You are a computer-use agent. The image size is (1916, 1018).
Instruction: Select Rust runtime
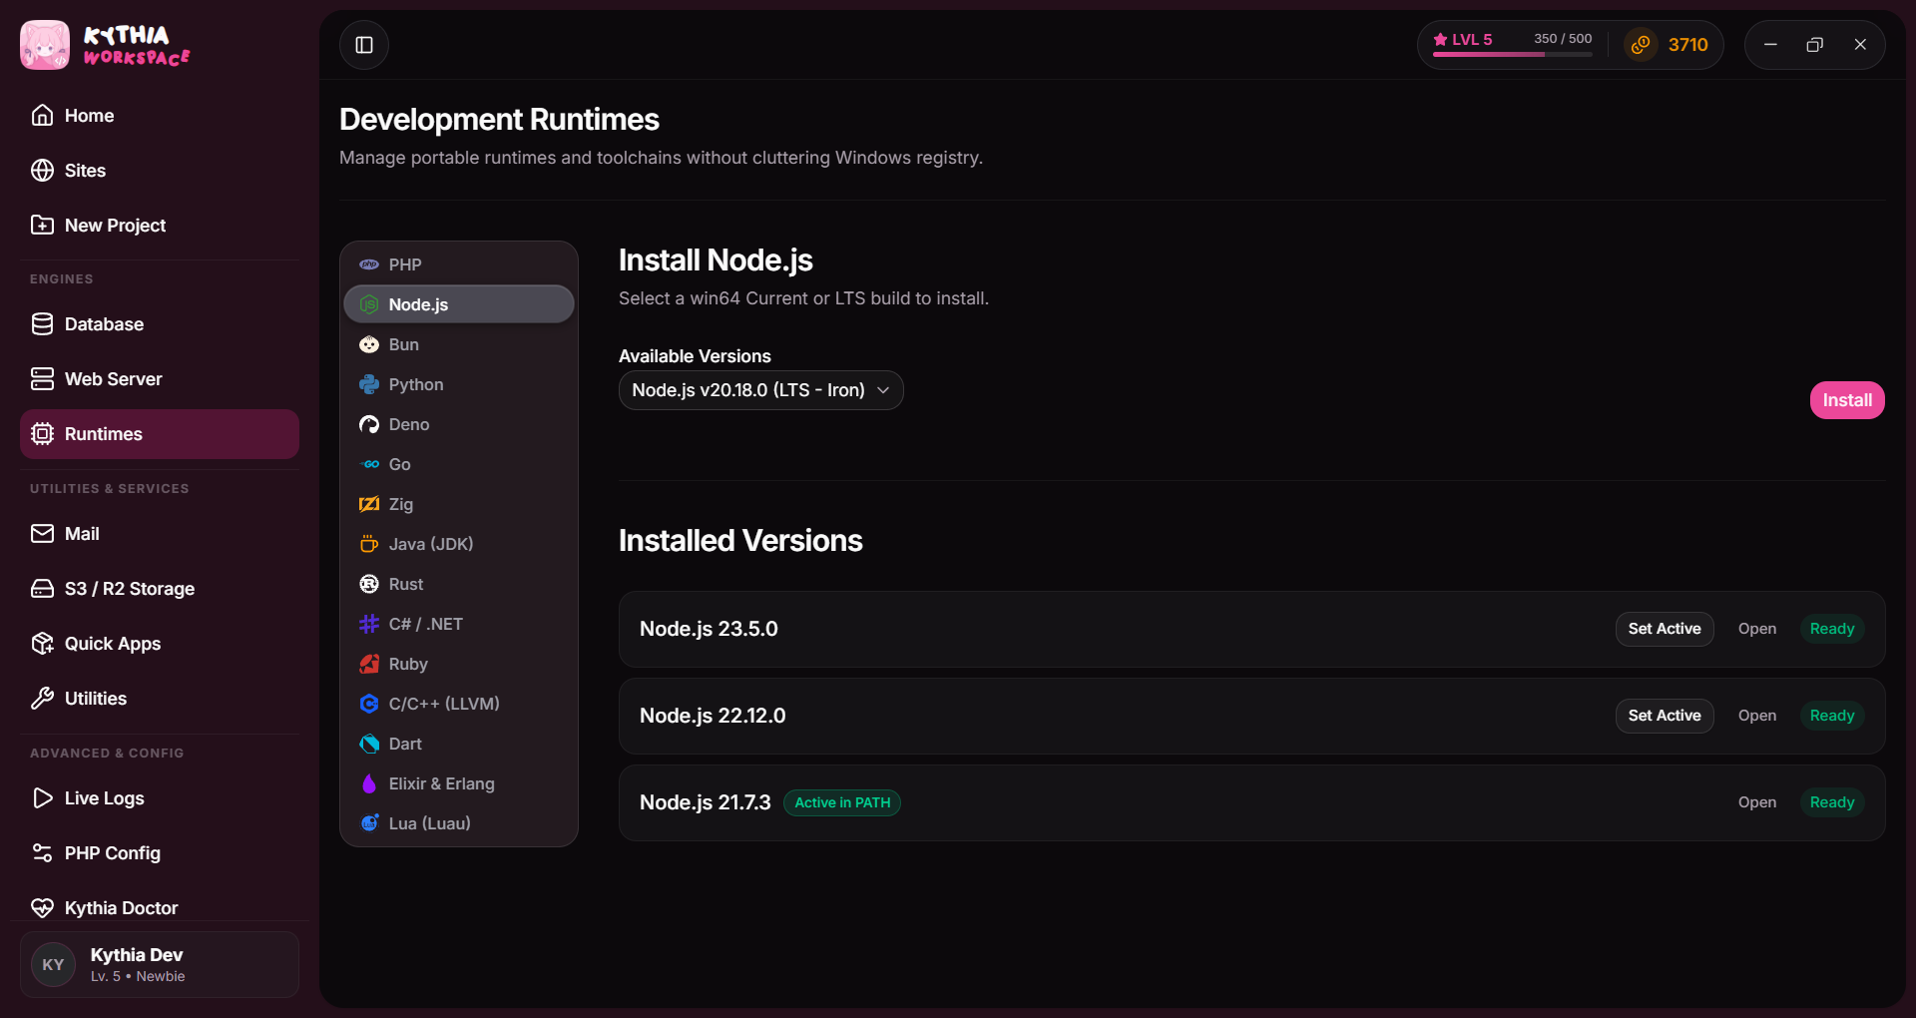tap(459, 584)
